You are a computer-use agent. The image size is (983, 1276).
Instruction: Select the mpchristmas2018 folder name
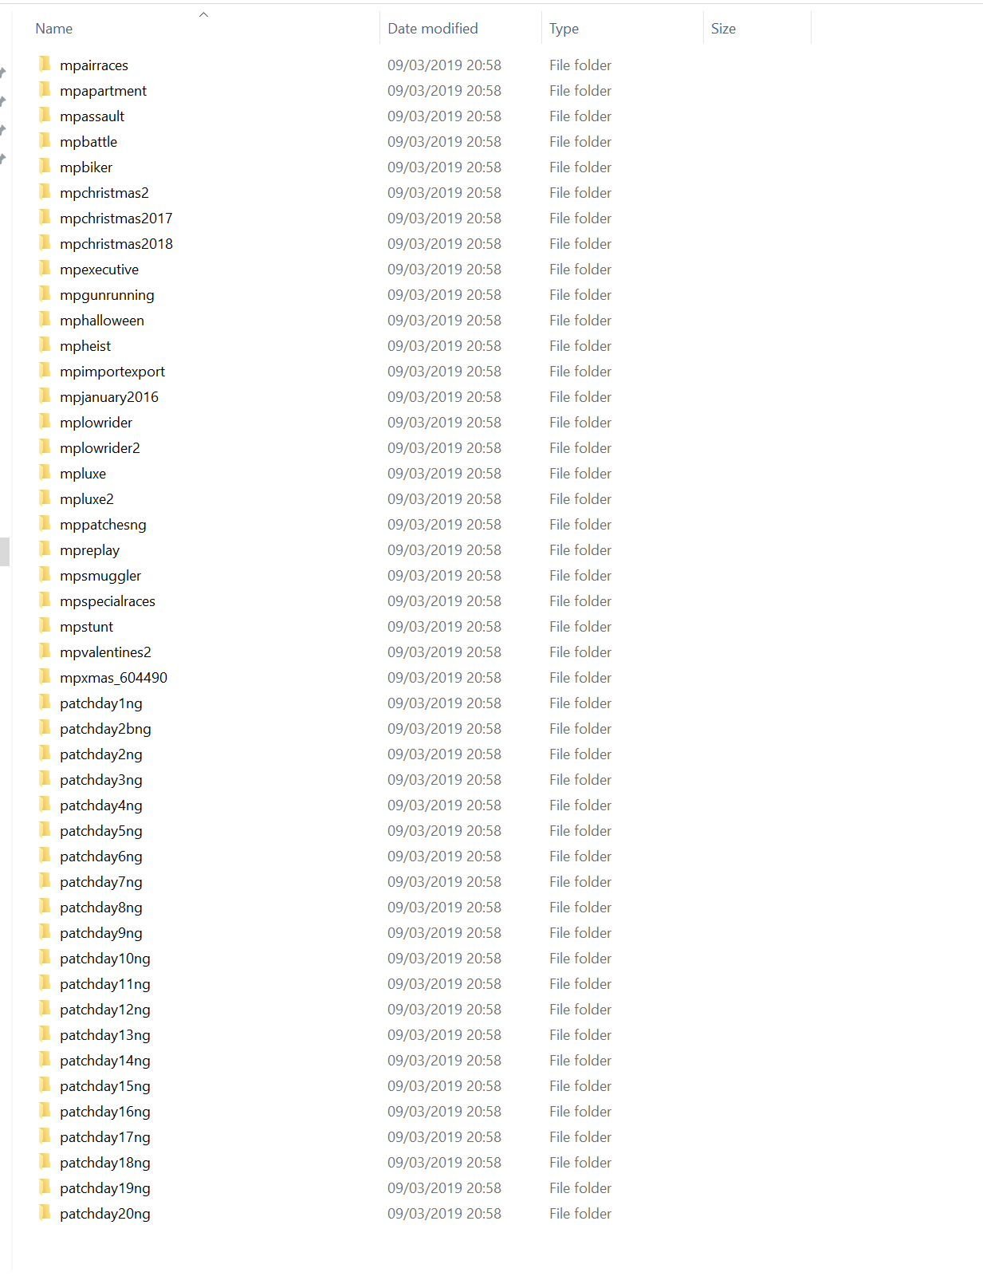click(116, 244)
